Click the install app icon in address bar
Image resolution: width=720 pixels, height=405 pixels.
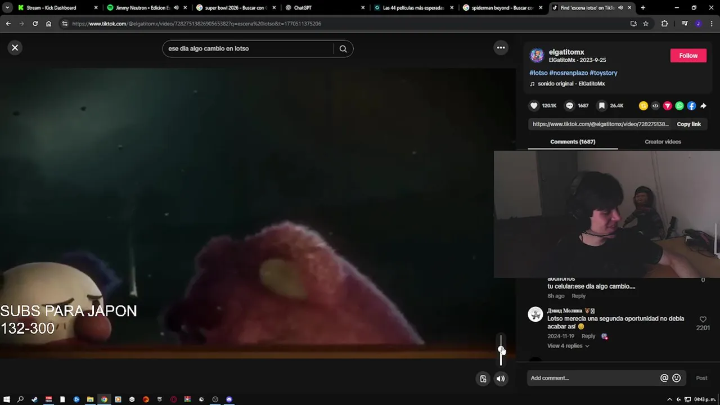tap(633, 24)
